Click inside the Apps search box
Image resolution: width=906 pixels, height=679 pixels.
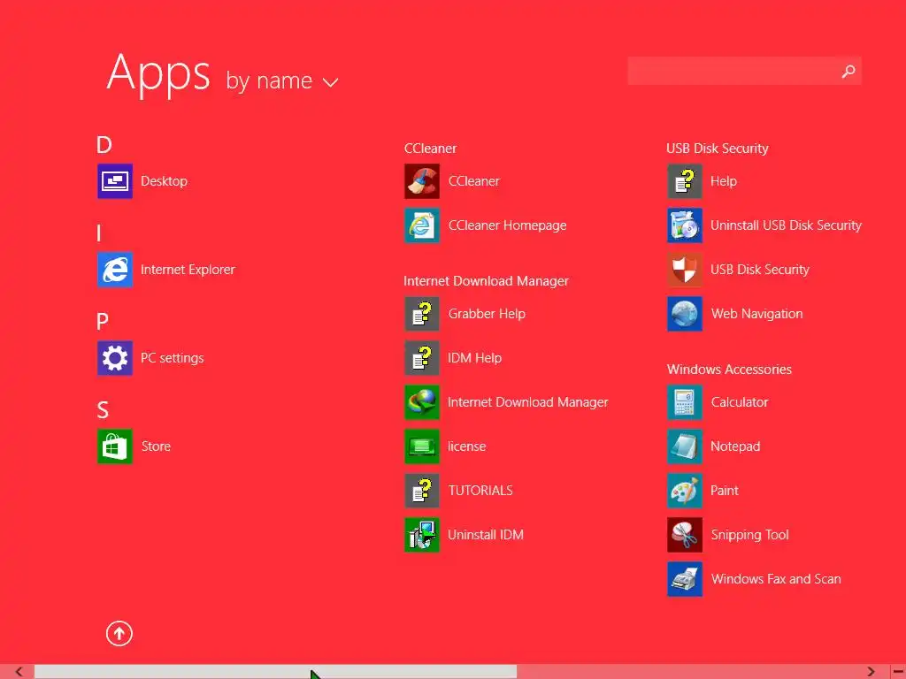coord(745,71)
